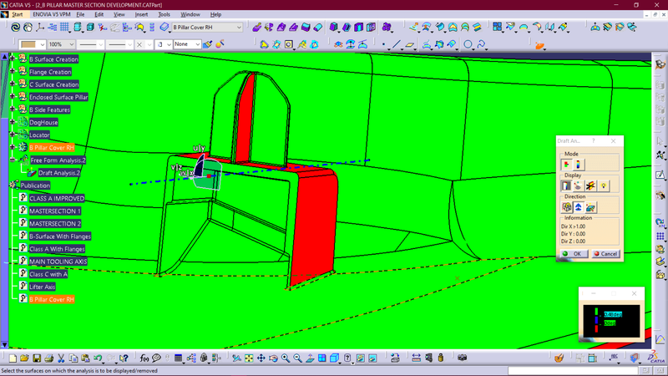This screenshot has height=376, width=668.
Task: Select Lifter Axis publication in tree
Action: coord(43,287)
